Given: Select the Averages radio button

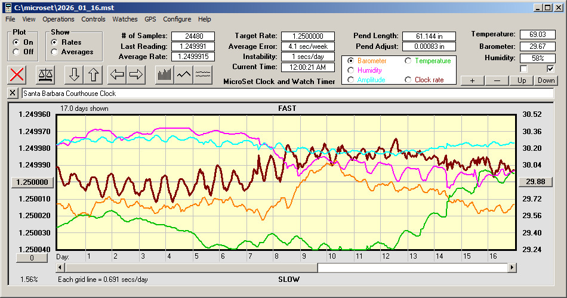Looking at the screenshot, I should (x=55, y=52).
